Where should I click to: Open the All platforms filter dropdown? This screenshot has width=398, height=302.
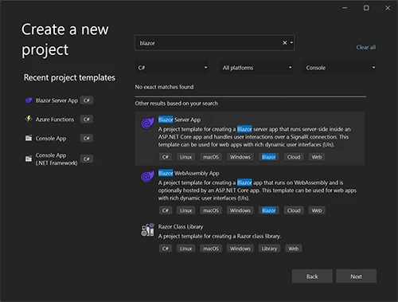click(x=256, y=68)
